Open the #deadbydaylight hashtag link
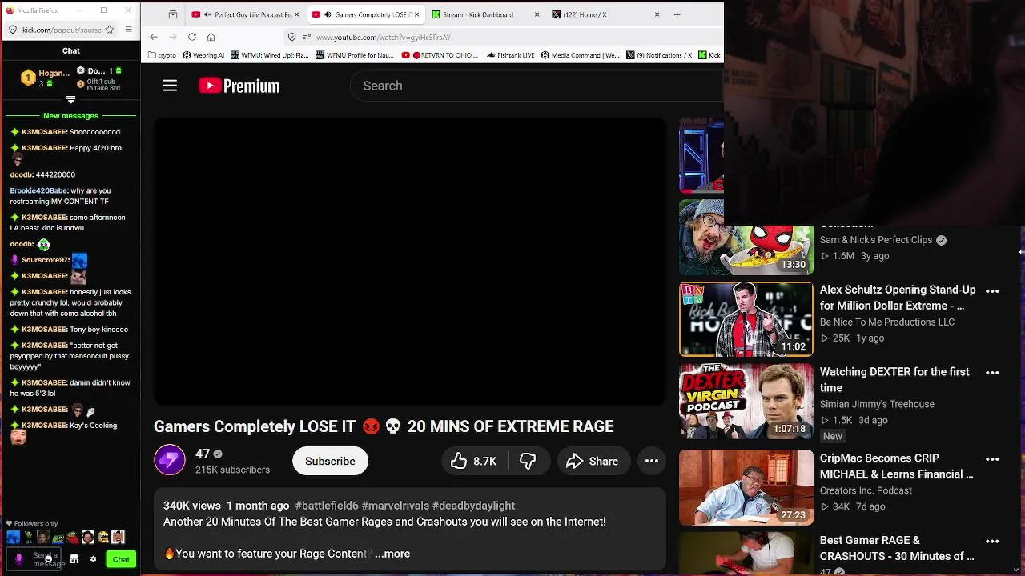 [x=473, y=506]
